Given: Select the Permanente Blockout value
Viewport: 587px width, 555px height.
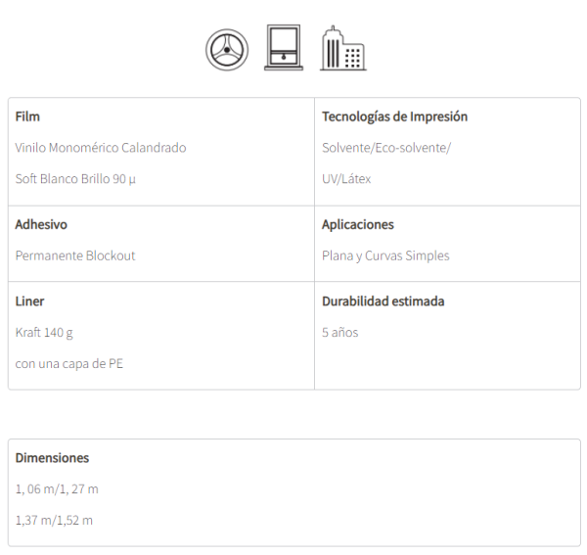Looking at the screenshot, I should coord(75,255).
